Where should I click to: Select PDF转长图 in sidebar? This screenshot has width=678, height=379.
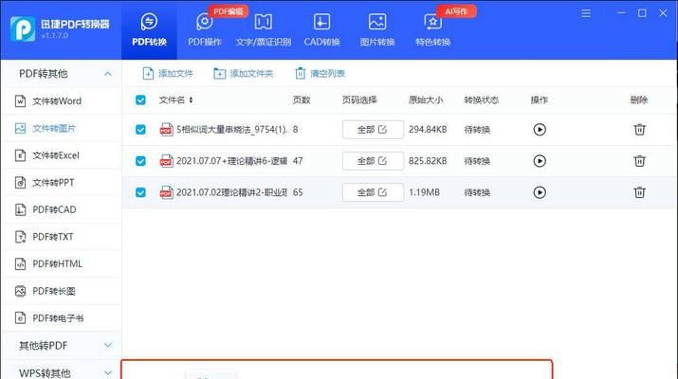61,291
